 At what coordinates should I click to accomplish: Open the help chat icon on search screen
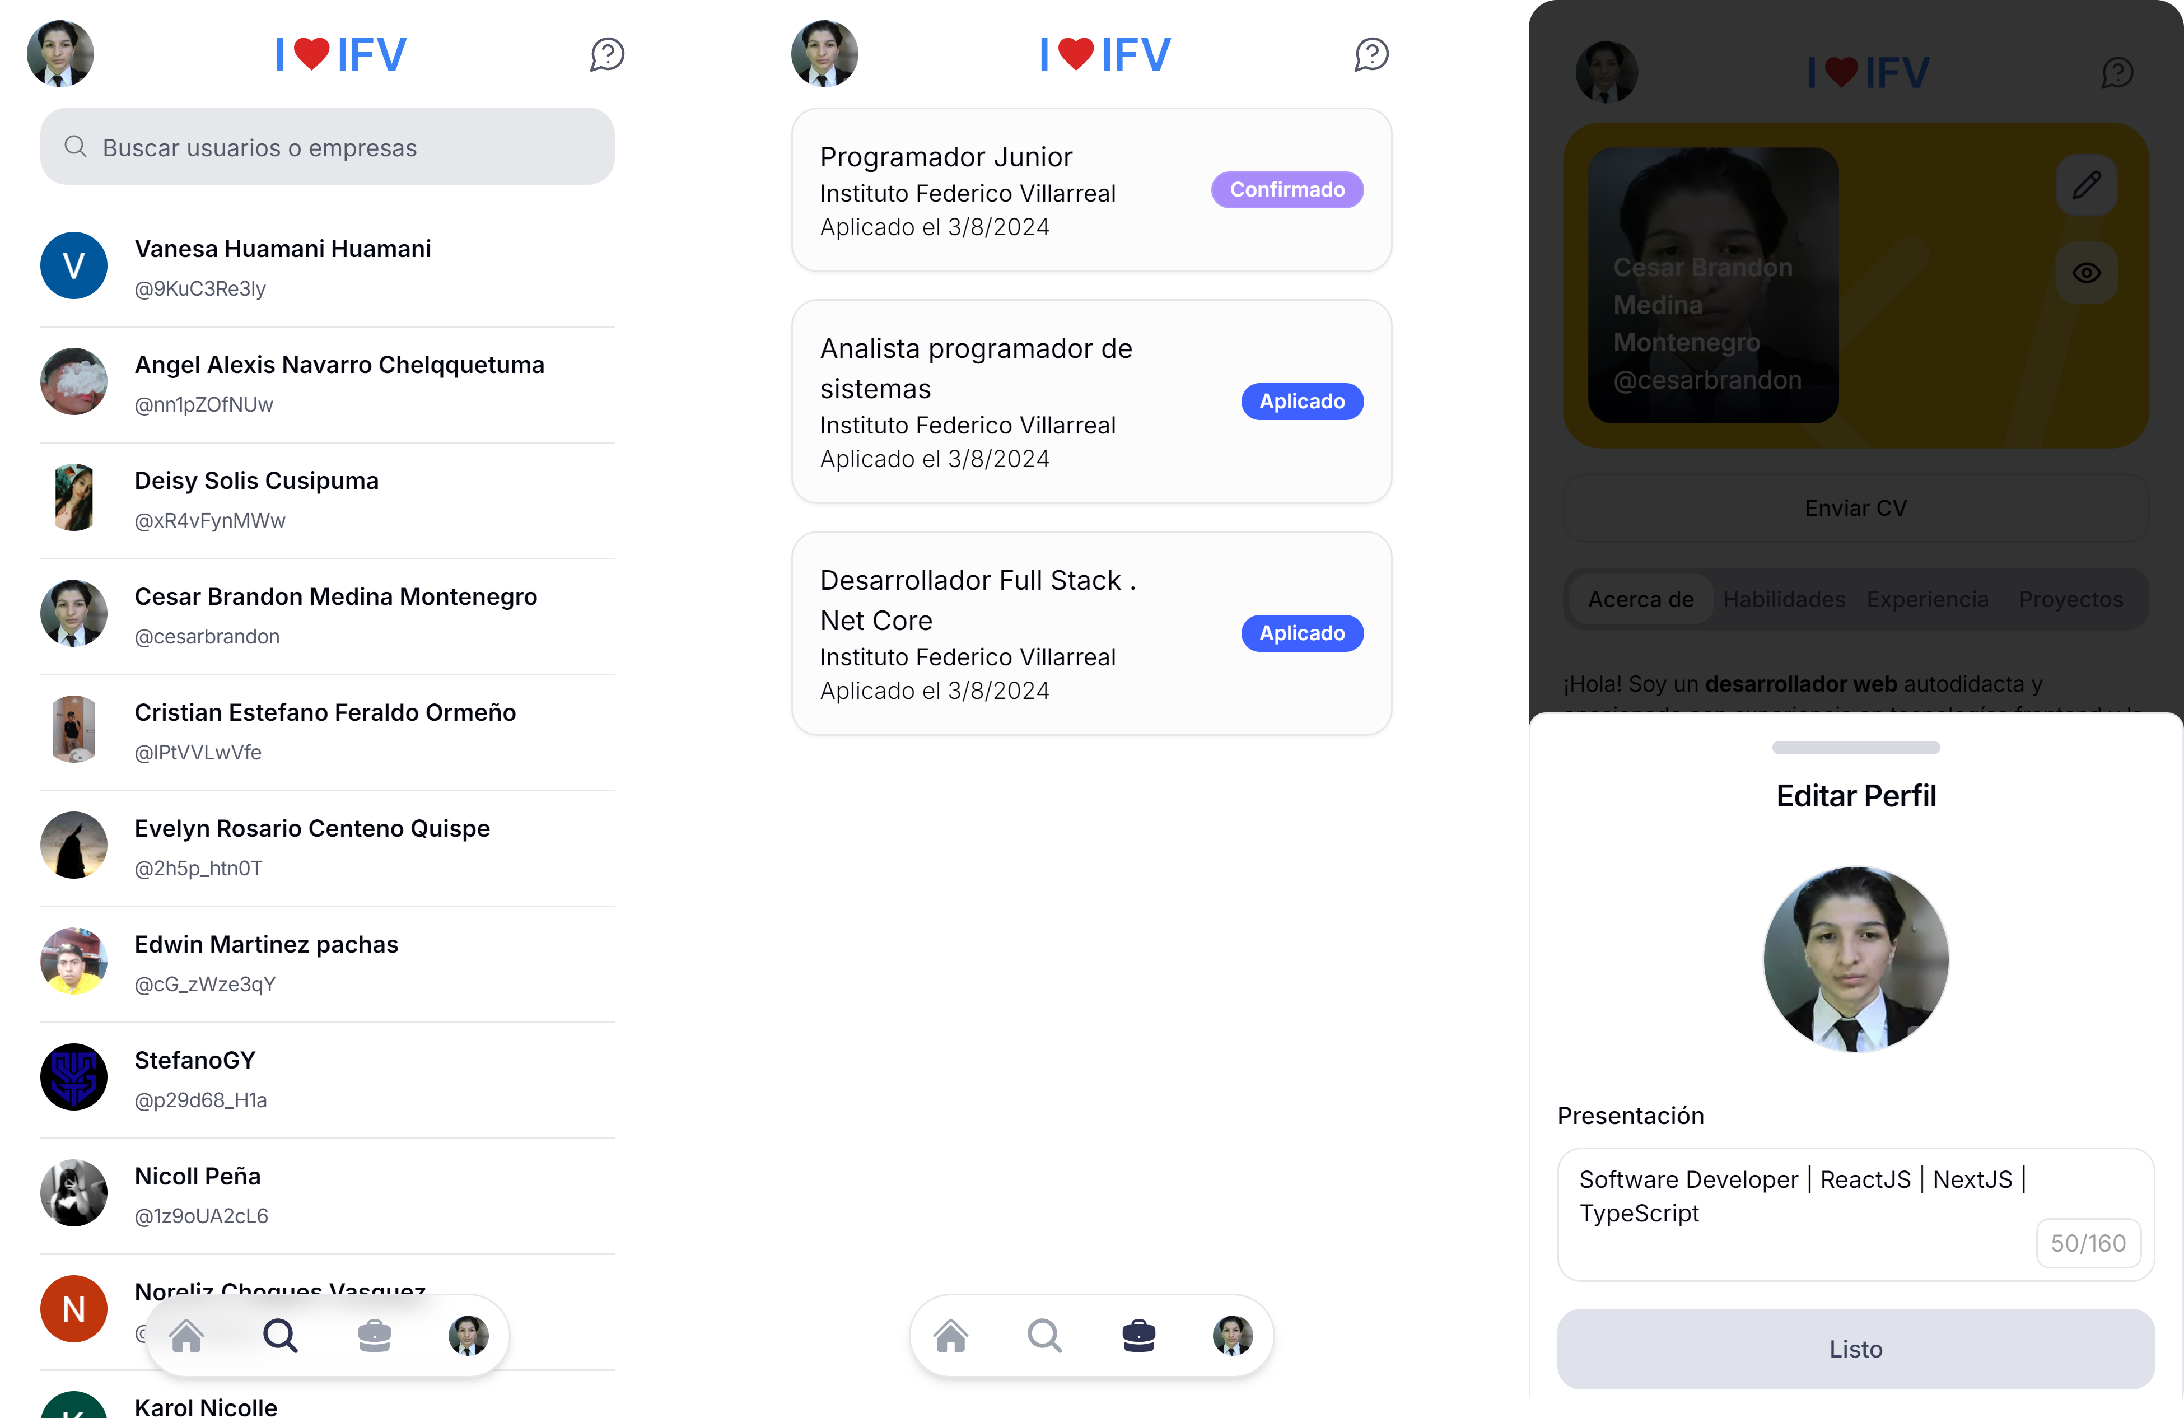click(x=606, y=54)
